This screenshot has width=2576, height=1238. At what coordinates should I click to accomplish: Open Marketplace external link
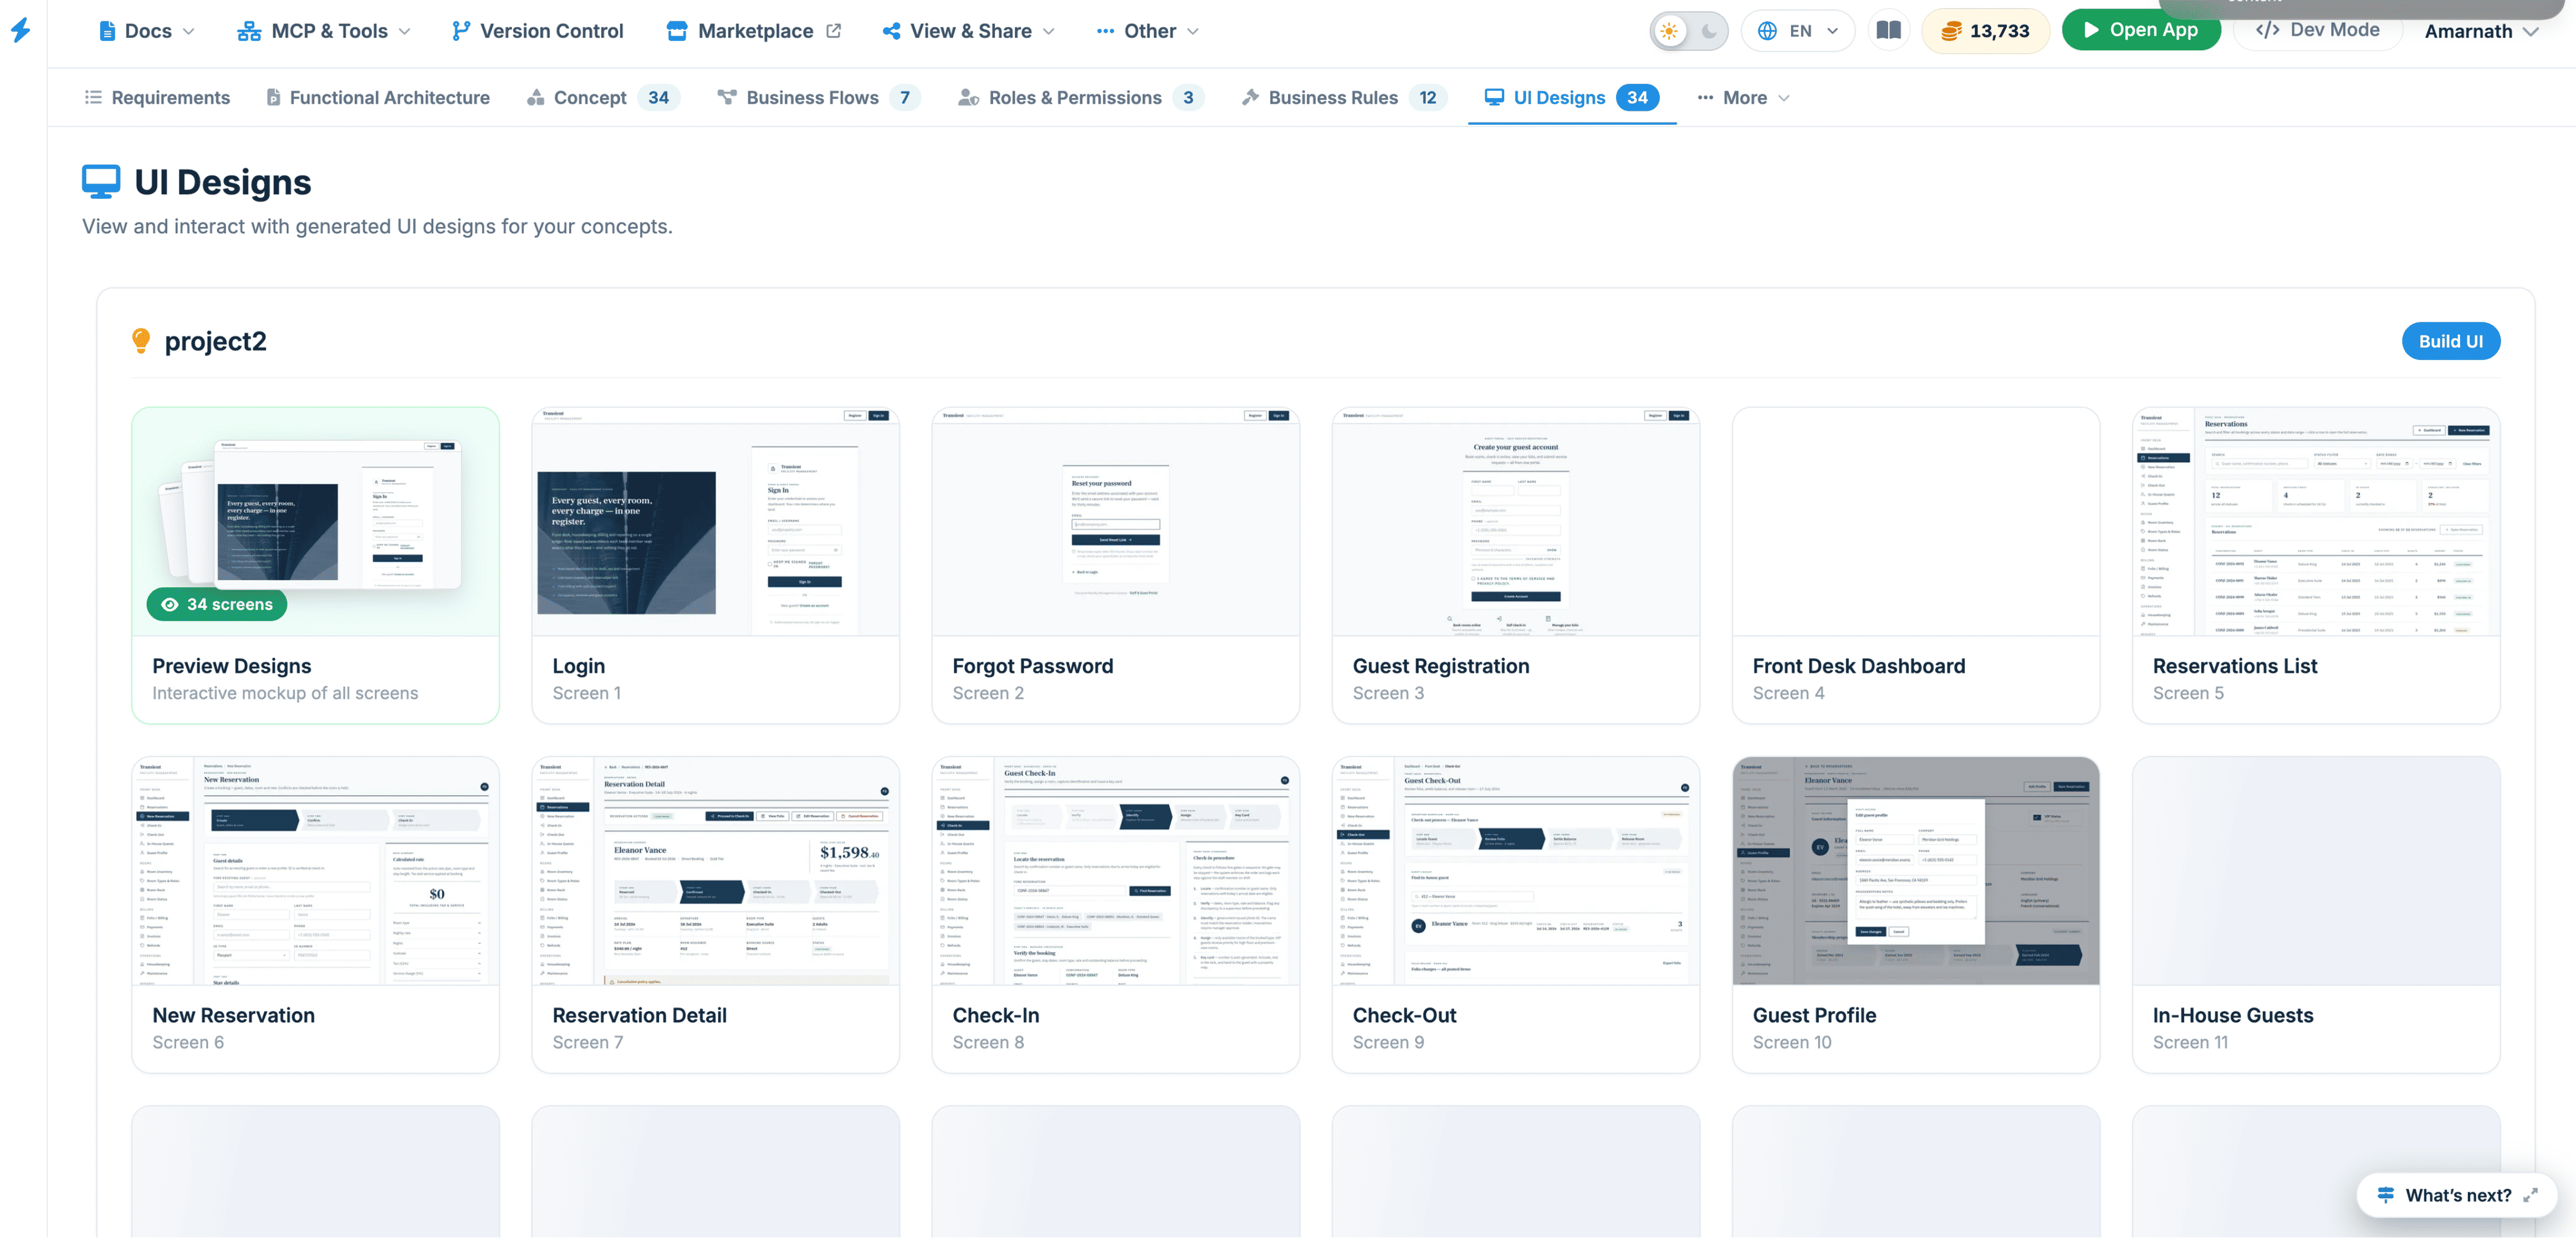point(754,31)
